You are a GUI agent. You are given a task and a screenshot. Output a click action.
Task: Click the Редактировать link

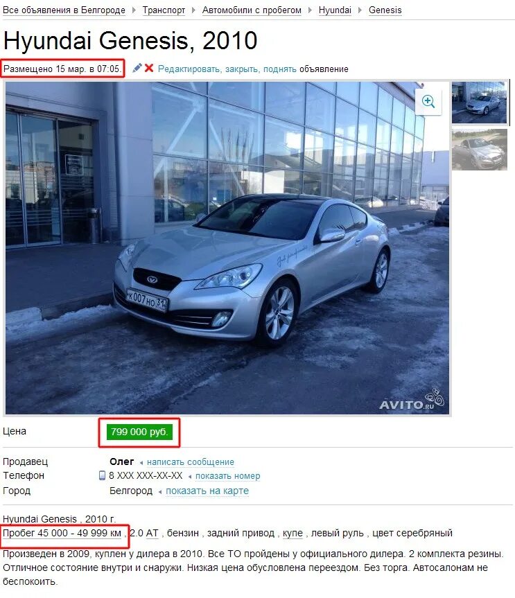[189, 69]
